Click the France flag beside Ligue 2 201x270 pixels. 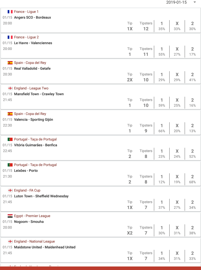(10, 37)
